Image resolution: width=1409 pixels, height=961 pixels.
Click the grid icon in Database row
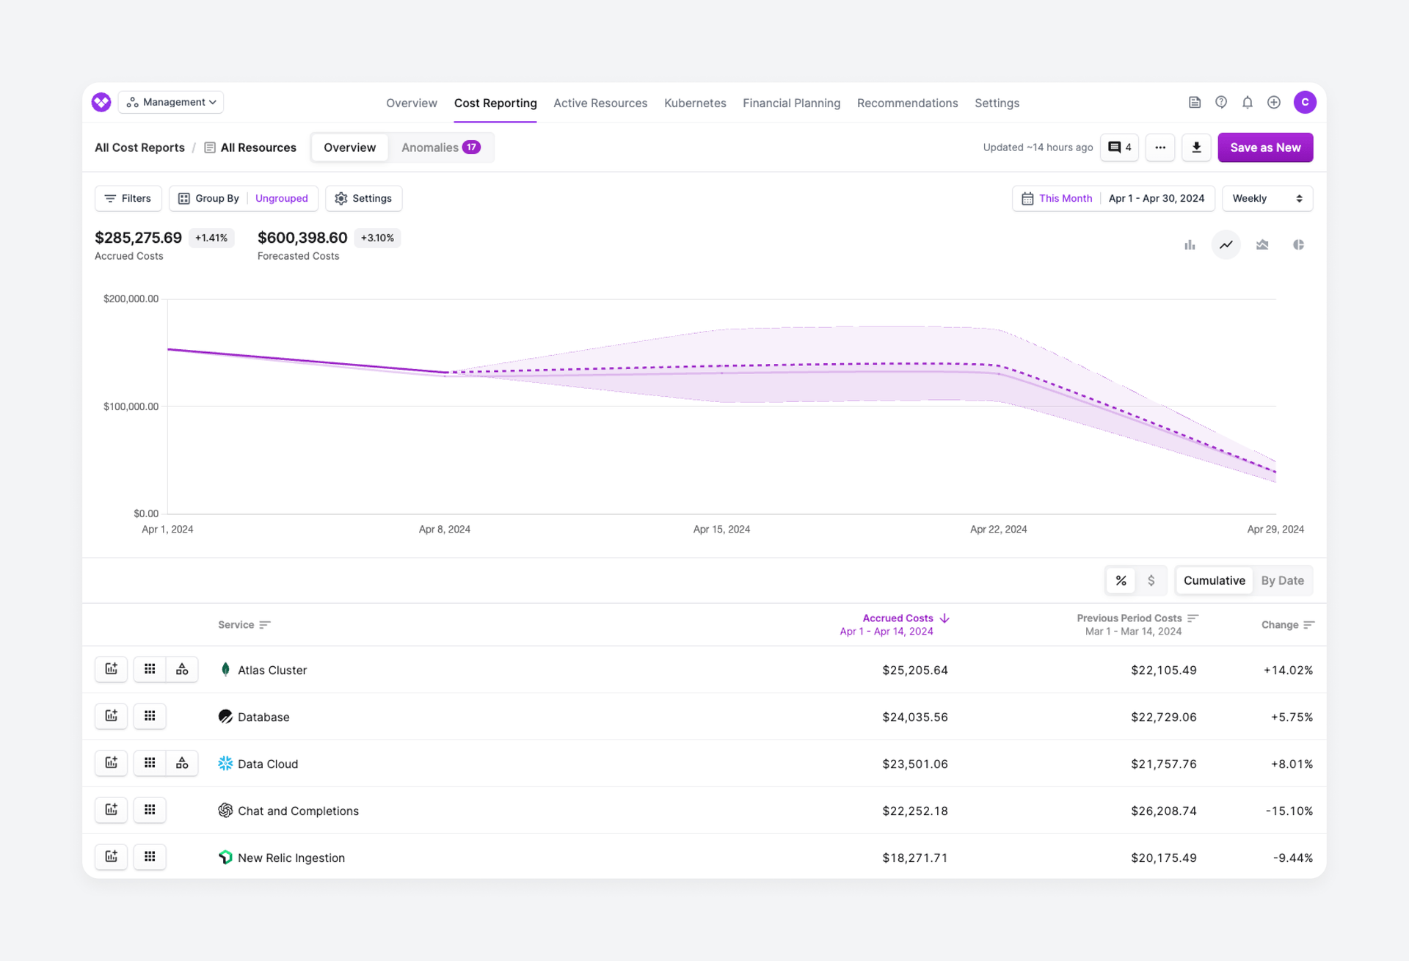click(150, 716)
